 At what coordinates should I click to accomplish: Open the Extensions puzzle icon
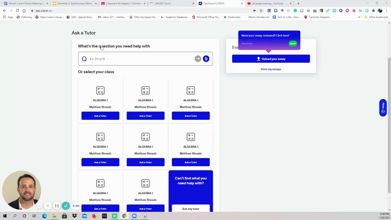click(373, 11)
